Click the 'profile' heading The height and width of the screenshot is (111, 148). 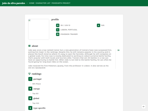pyautogui.click(x=55, y=19)
